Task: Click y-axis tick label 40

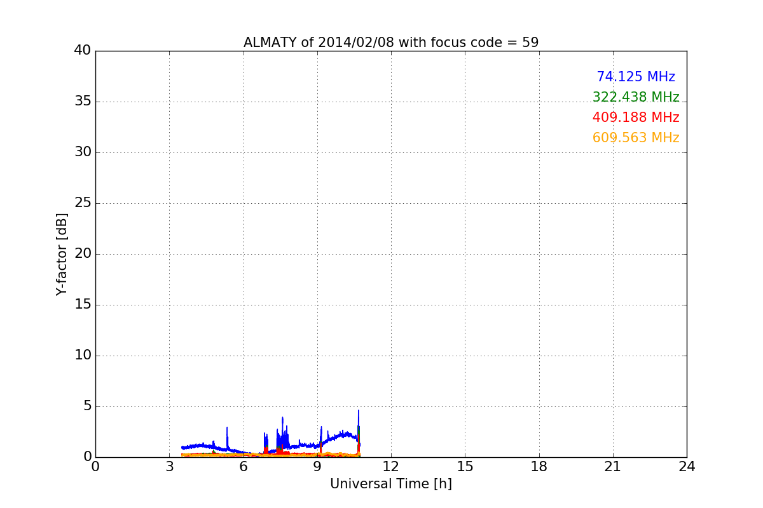Action: coord(83,51)
